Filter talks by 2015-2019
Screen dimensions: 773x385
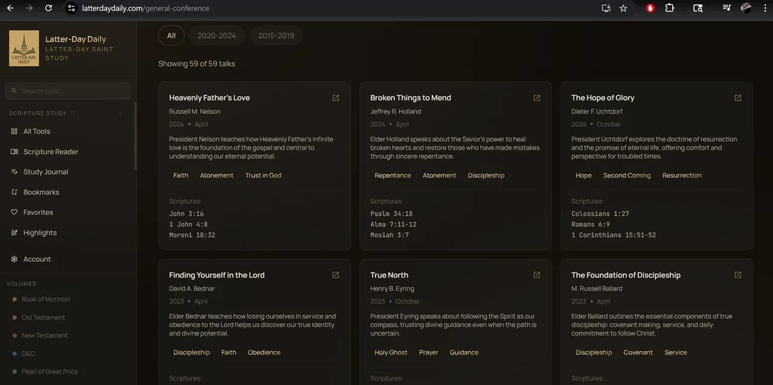276,36
